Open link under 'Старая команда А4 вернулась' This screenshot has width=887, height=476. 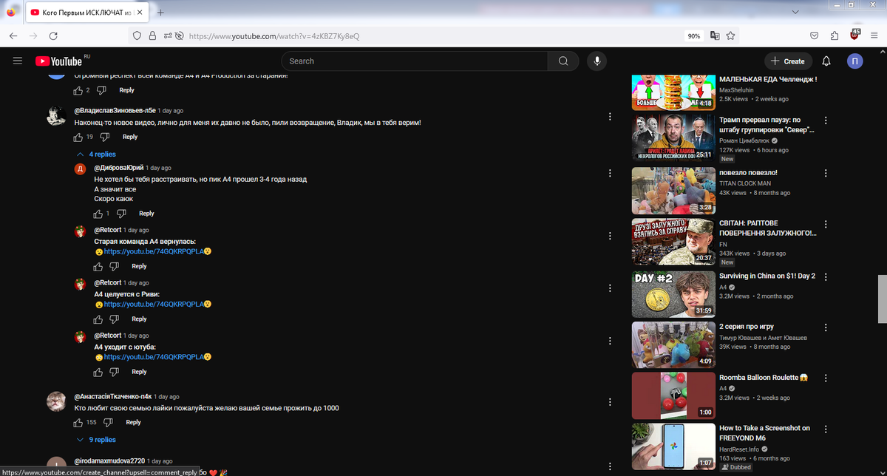(154, 251)
